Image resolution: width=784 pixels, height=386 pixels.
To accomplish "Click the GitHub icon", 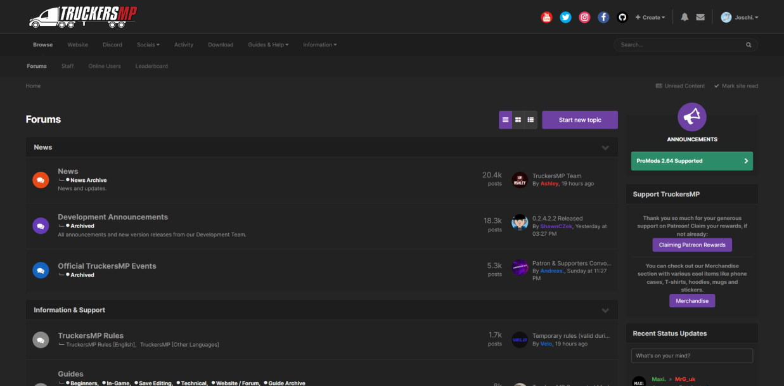I will tap(622, 17).
